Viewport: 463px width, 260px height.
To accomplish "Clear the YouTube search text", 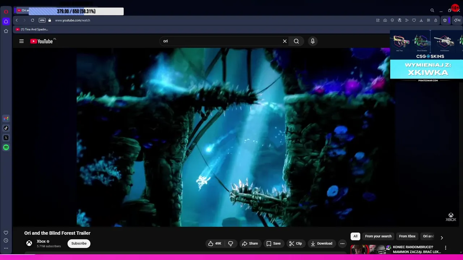I will coord(285,41).
